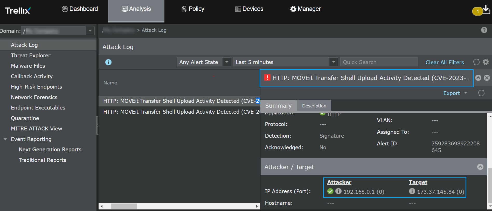Focus the Quick Search field
492x211 pixels.
coord(379,62)
